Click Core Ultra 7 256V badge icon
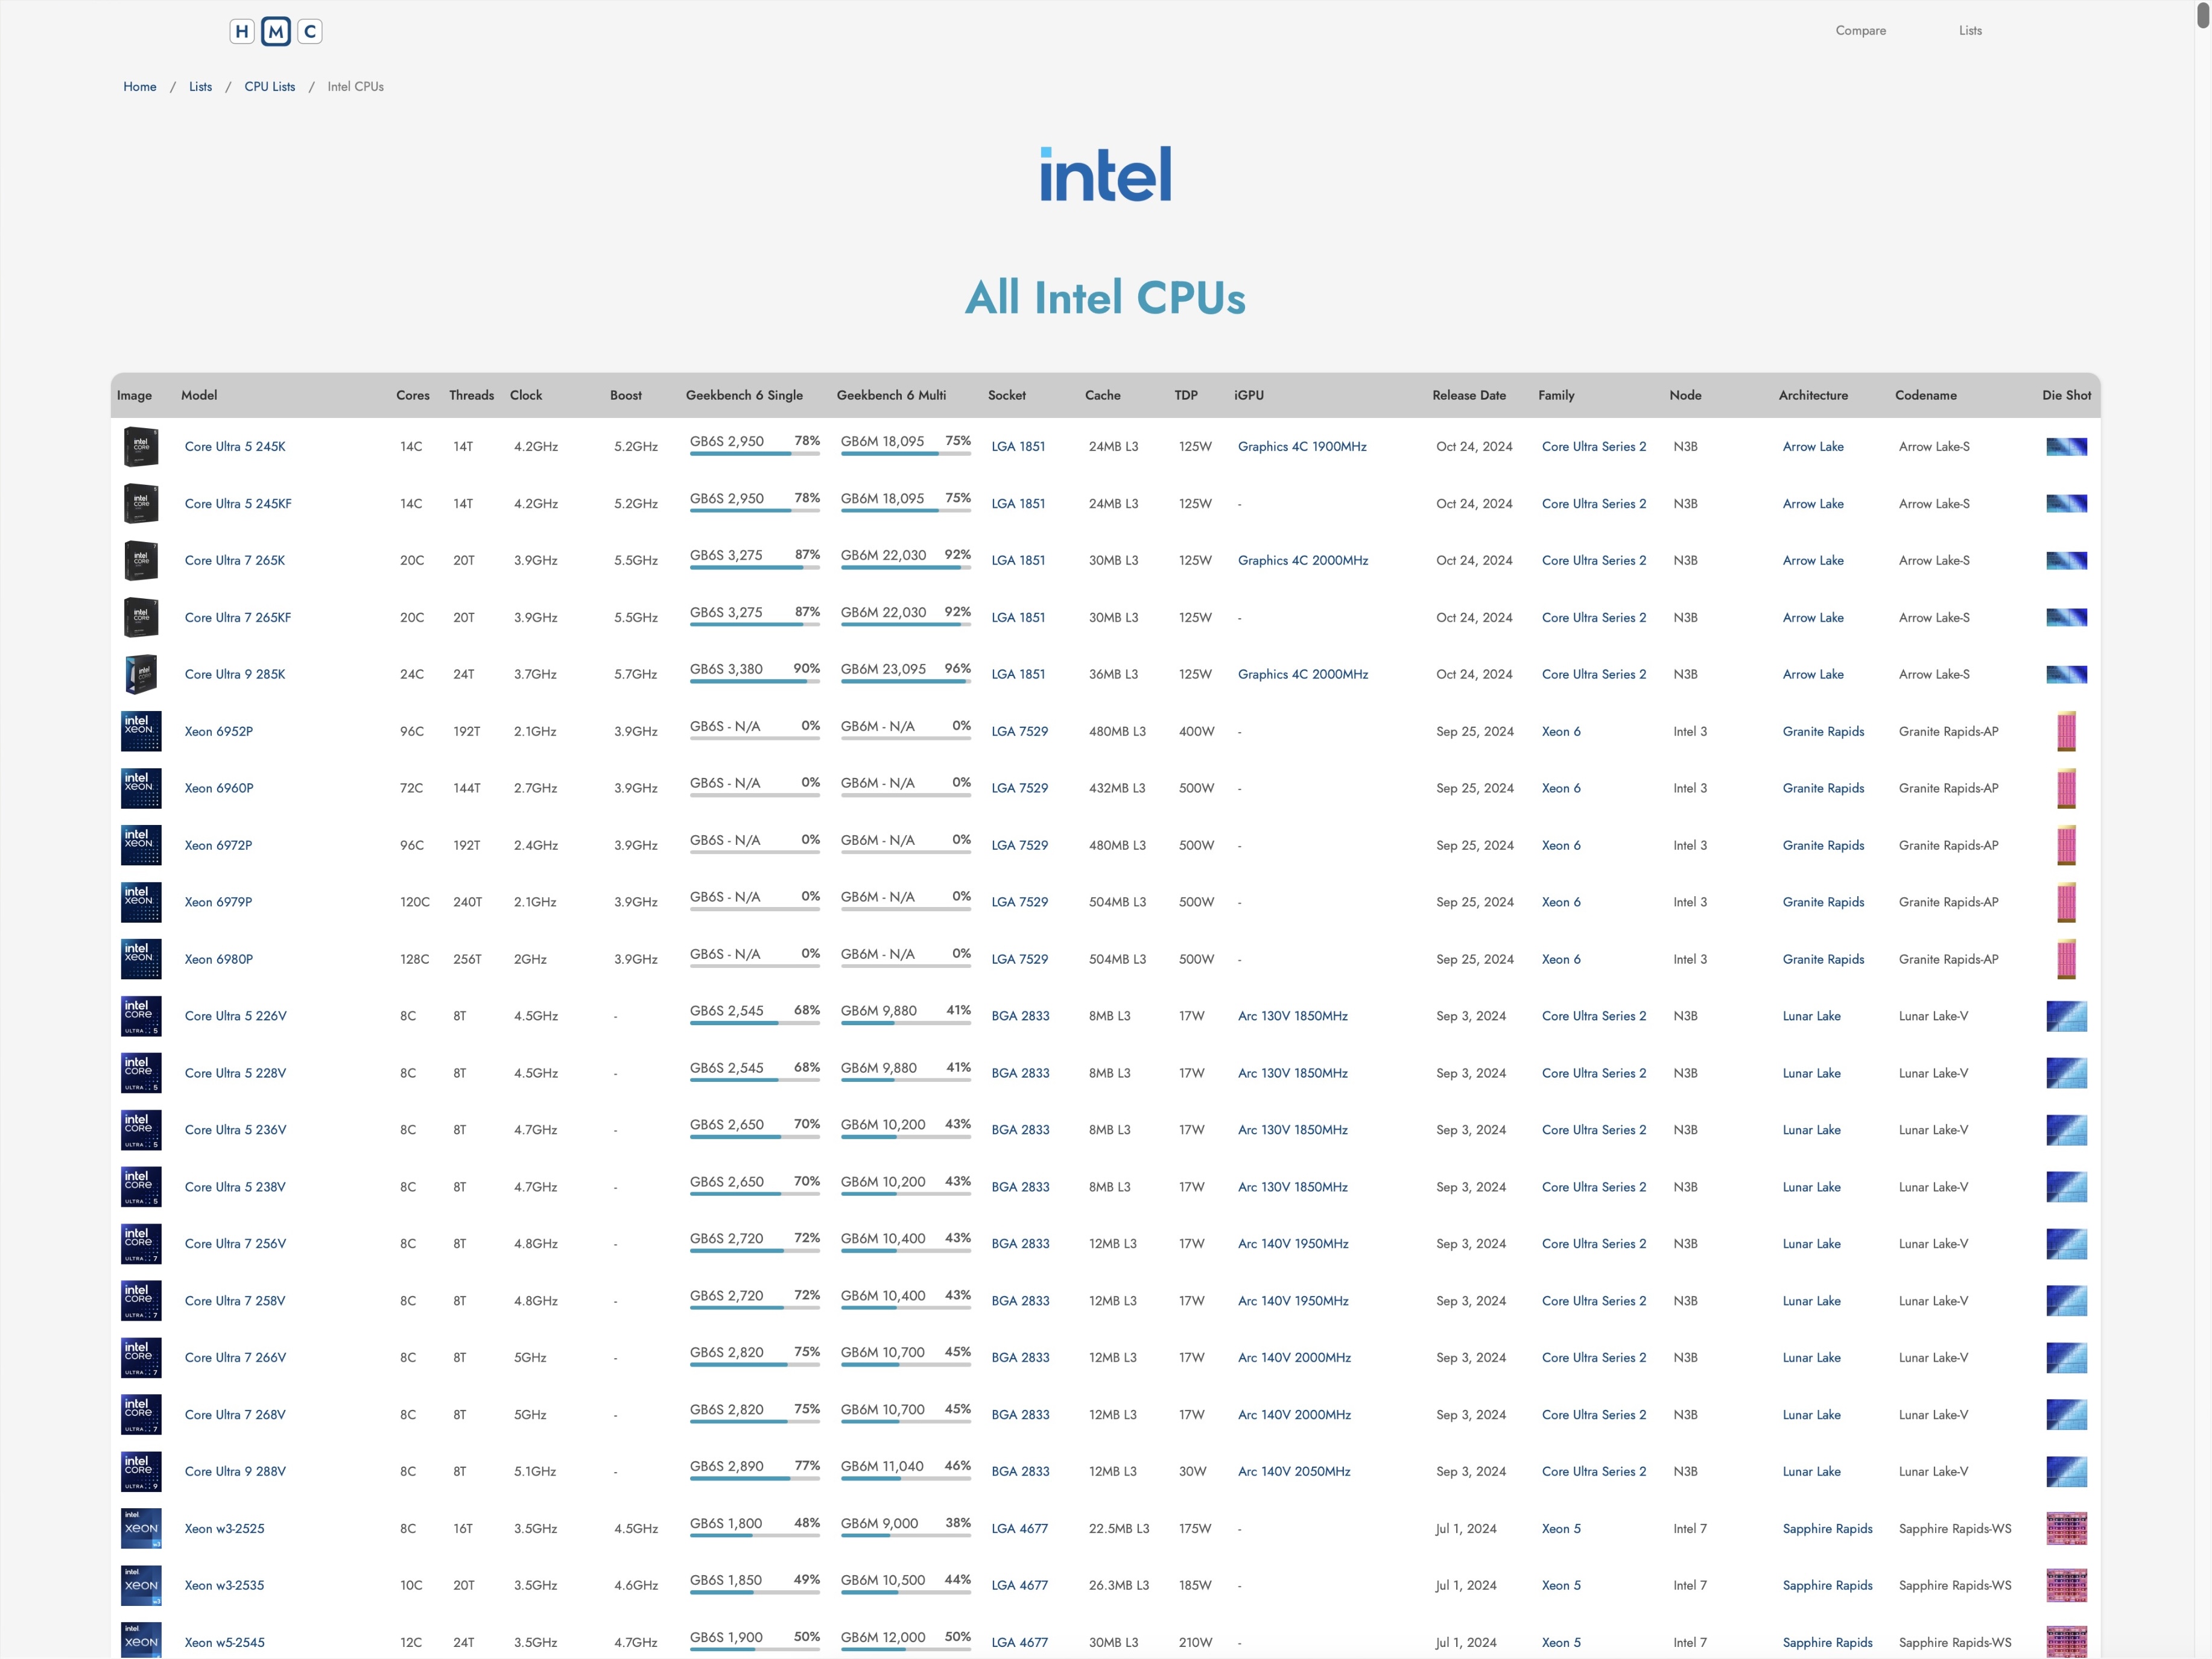This screenshot has height=1659, width=2212. tap(141, 1244)
